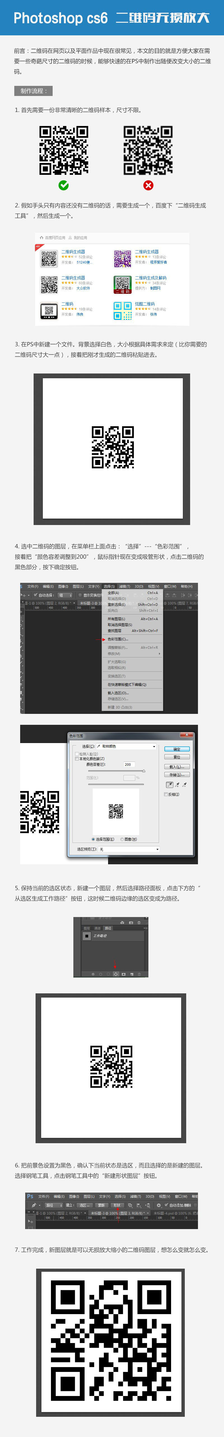Tick the 反相 invert checkbox
Viewport: 224px width, 1437px height.
pos(166,794)
